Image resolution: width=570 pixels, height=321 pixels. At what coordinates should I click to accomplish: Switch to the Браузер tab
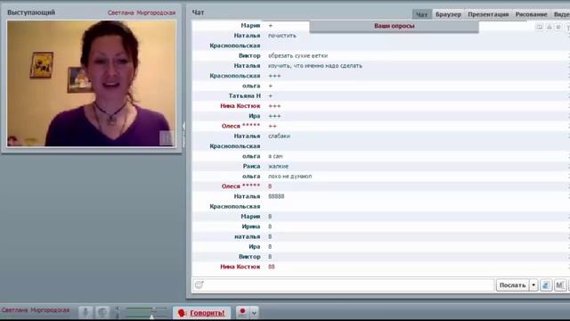448,14
